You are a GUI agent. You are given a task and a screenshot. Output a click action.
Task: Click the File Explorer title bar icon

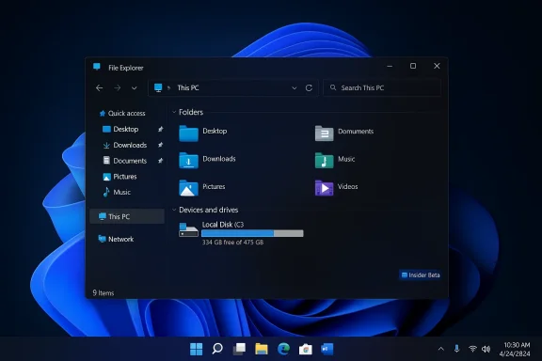(x=97, y=67)
